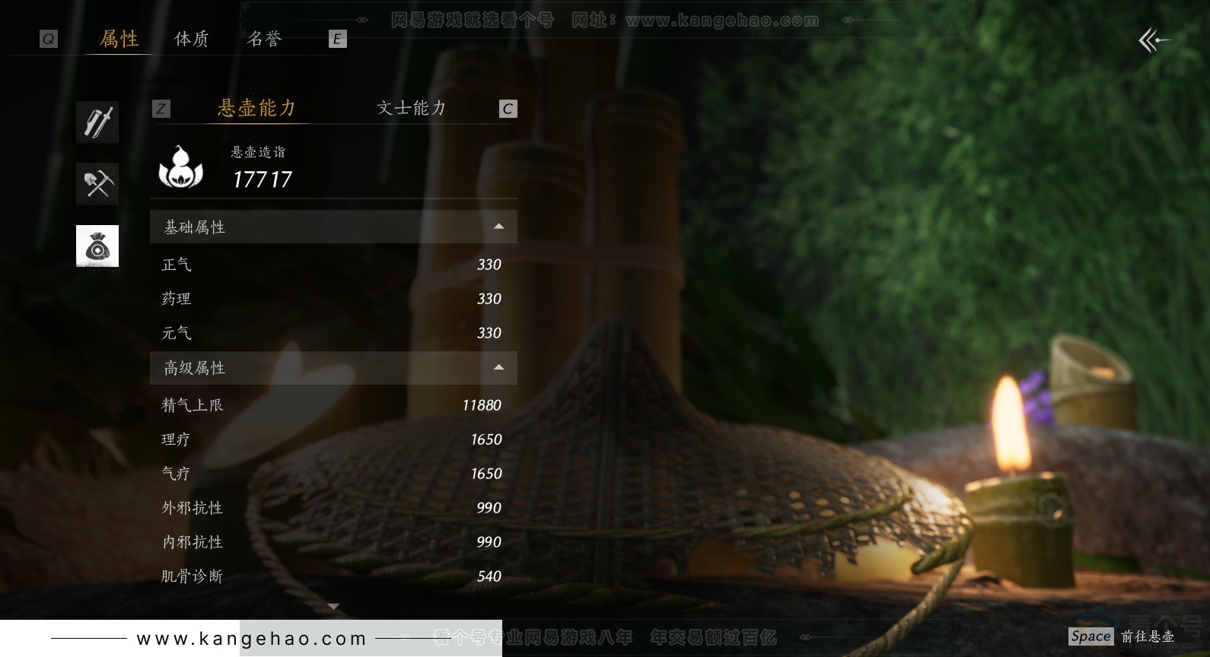The width and height of the screenshot is (1210, 657).
Task: Click the Z key hint icon
Action: 161,109
